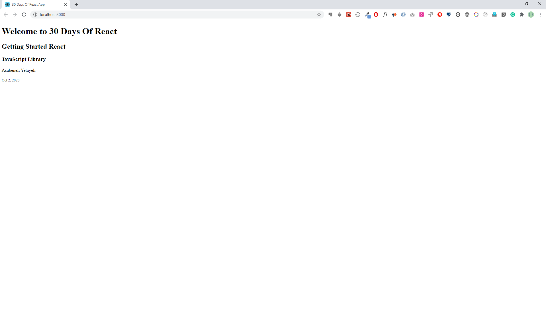Image resolution: width=546 pixels, height=328 pixels.
Task: Click the orange megaphone extension icon
Action: pyautogui.click(x=394, y=14)
